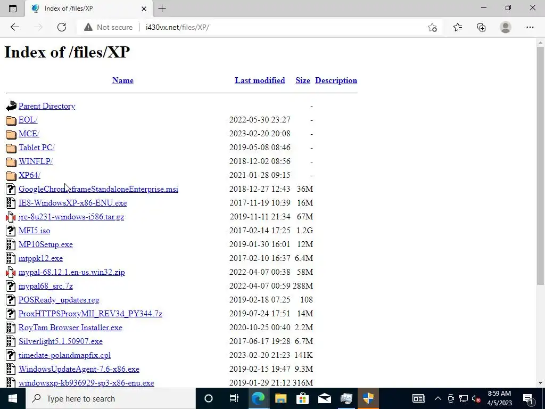Open the EOL/ folder link

pos(28,120)
